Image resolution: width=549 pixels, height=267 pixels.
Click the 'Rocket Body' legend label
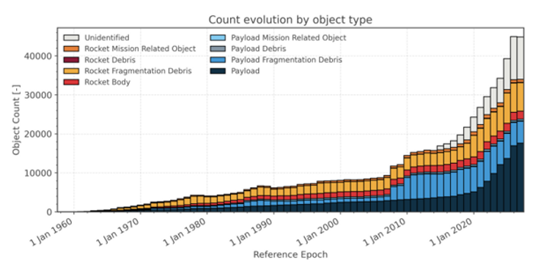coord(107,82)
